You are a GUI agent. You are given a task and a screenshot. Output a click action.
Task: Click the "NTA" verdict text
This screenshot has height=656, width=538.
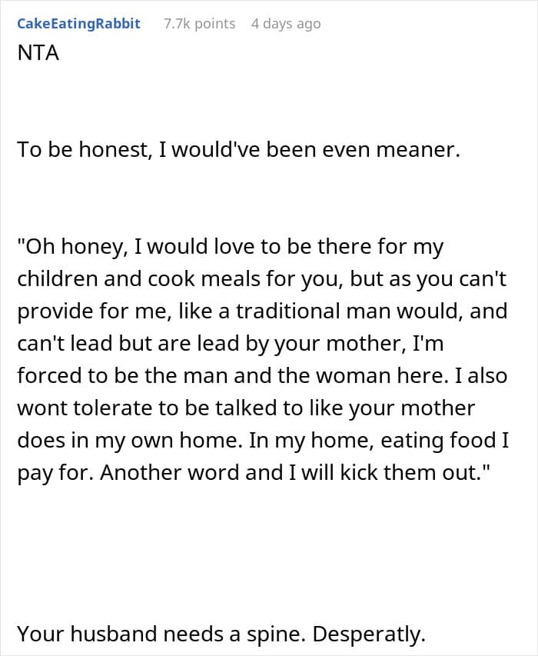[38, 53]
